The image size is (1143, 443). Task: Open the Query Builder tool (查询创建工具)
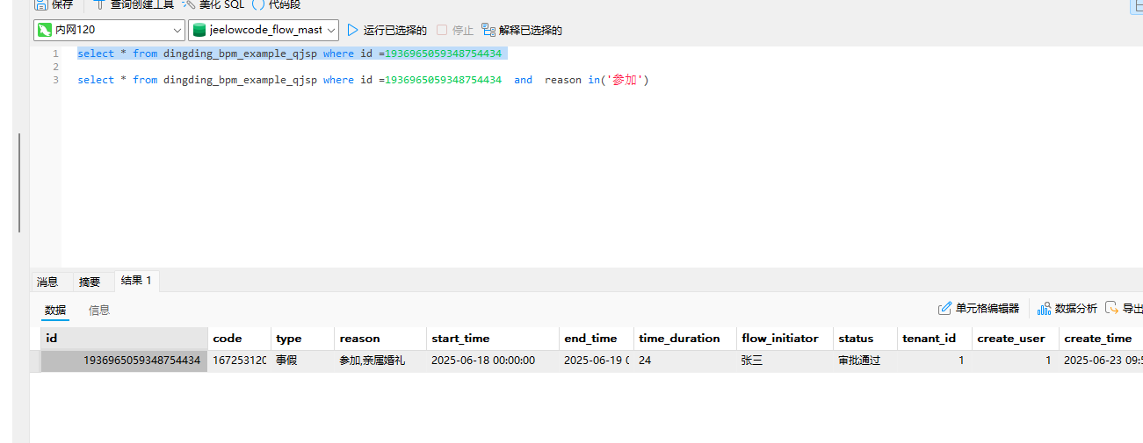click(x=133, y=4)
